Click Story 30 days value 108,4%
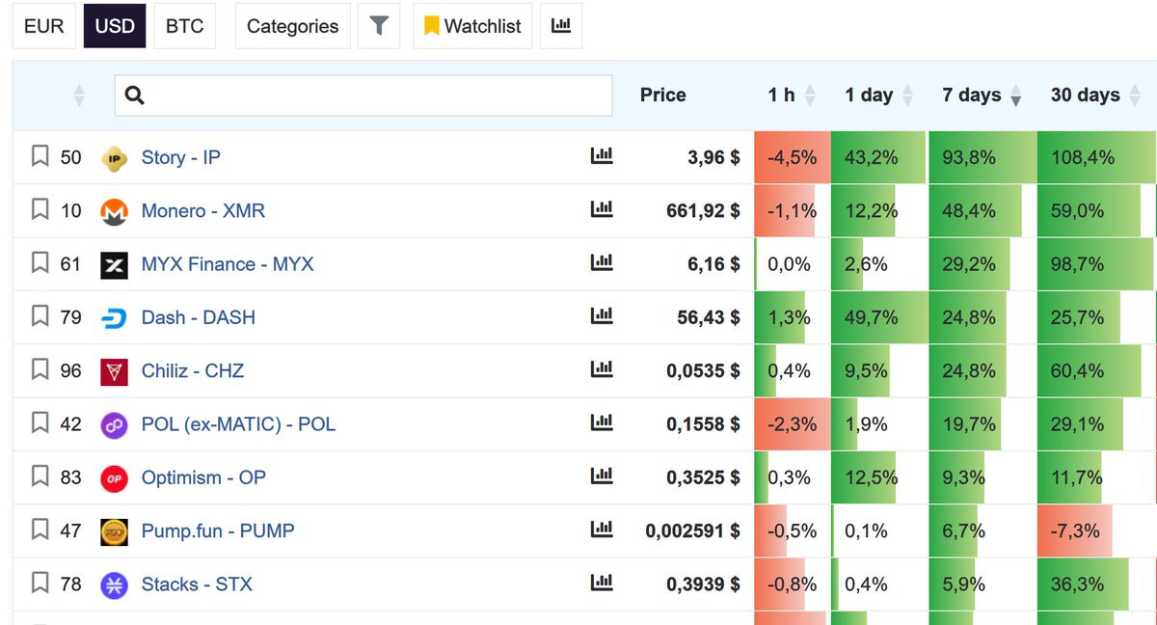The height and width of the screenshot is (625, 1157). (x=1083, y=157)
